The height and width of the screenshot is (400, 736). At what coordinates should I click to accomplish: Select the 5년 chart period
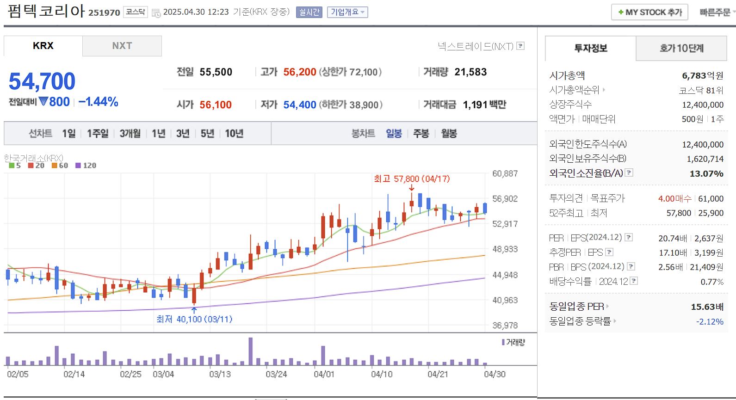[207, 134]
